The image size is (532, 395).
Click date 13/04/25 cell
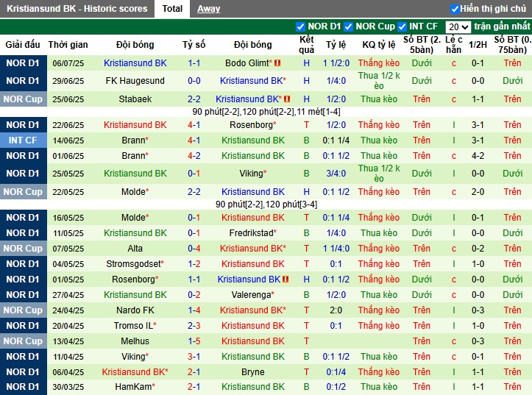coord(68,341)
